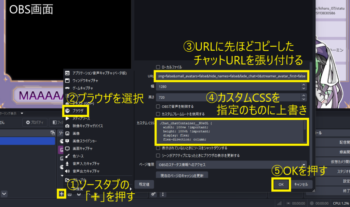Click the play icon for media source
The width and height of the screenshot is (350, 207).
[67, 118]
